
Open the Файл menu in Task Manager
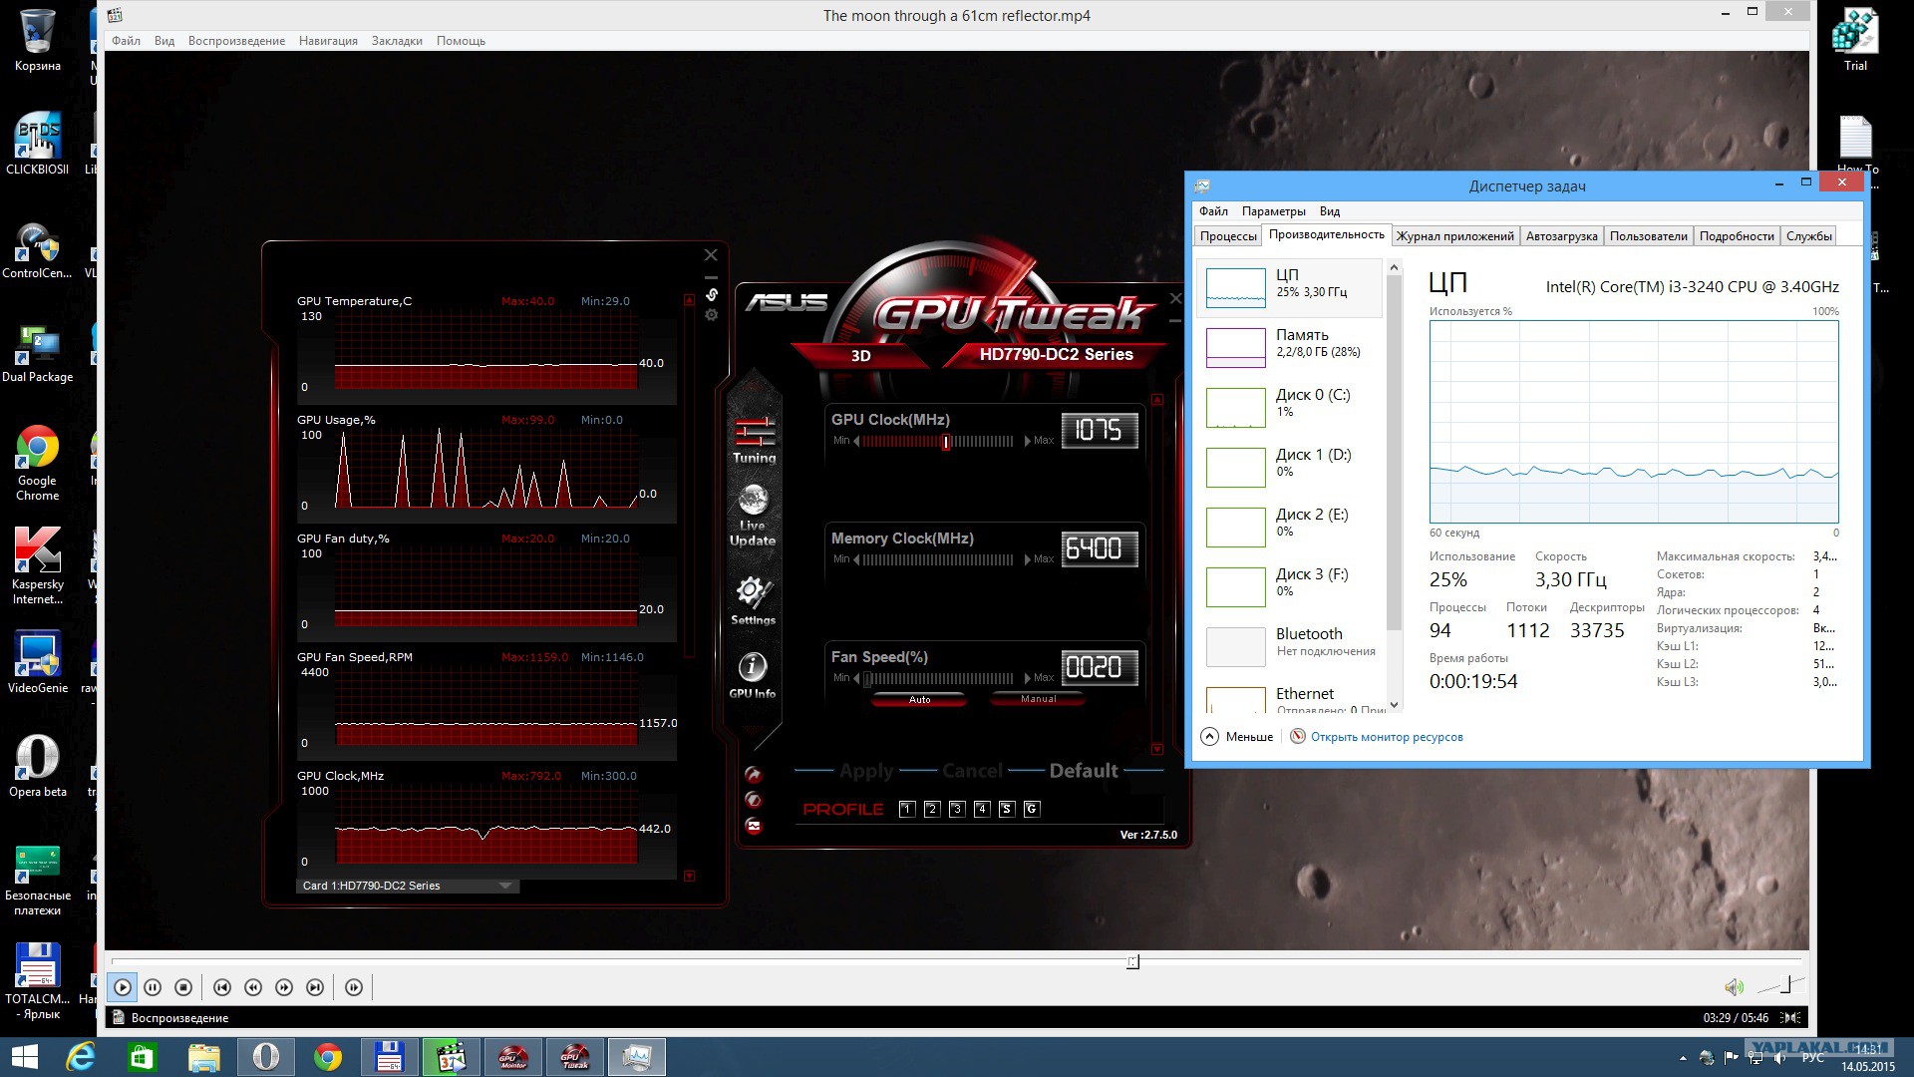1213,211
